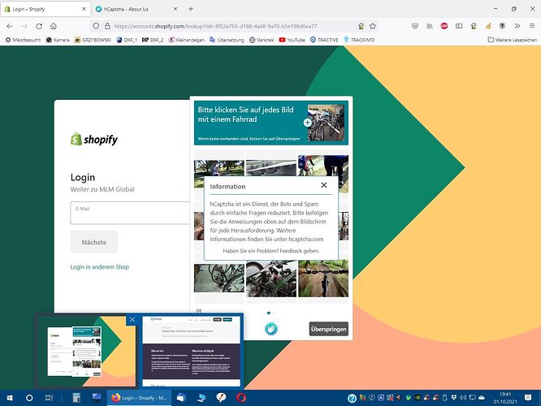This screenshot has width=541, height=406.
Task: Open the Kleinanzeigen bookmark
Action: pyautogui.click(x=186, y=40)
